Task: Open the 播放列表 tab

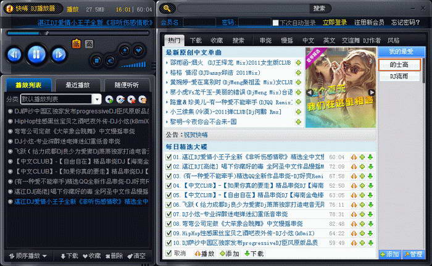Action: coord(28,85)
